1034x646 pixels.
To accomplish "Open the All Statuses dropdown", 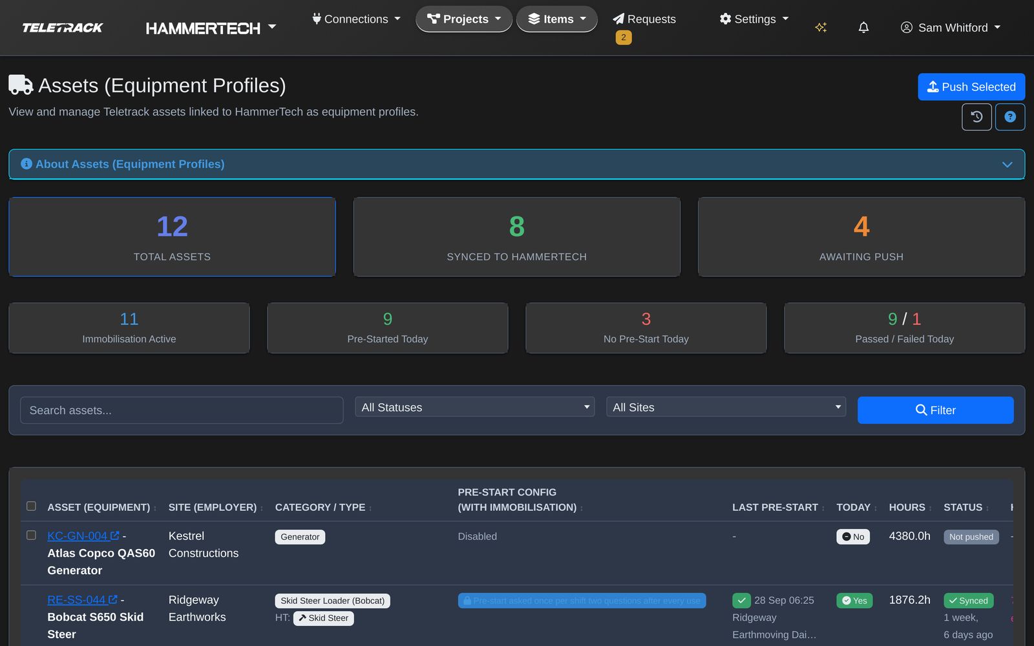I will 474,407.
